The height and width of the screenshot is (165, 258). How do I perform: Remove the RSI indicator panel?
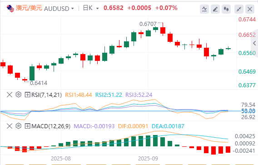pos(10,95)
